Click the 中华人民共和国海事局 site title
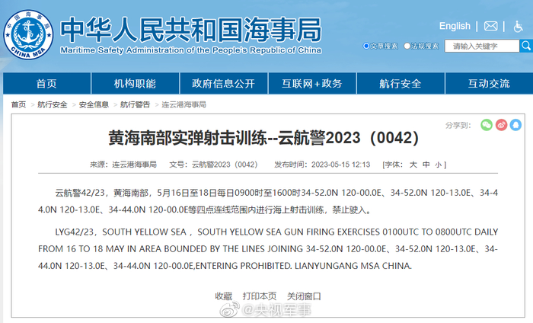533x323 pixels. pos(191,30)
